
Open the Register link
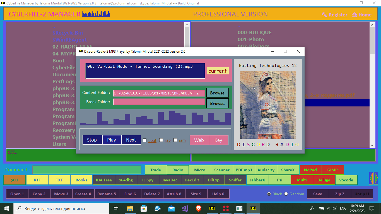pos(335,15)
